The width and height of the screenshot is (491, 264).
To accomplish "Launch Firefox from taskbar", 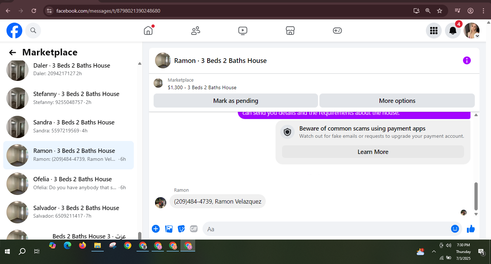I will [83, 246].
